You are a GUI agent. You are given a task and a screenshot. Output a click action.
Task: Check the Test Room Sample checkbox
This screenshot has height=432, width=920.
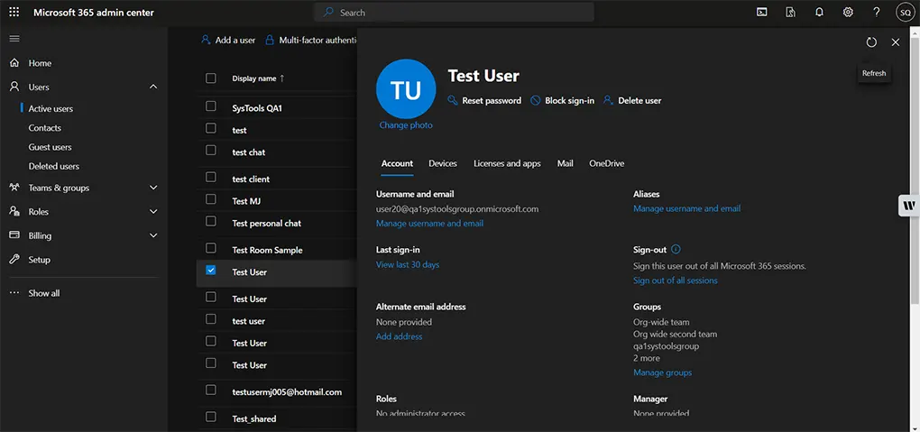pyautogui.click(x=211, y=248)
